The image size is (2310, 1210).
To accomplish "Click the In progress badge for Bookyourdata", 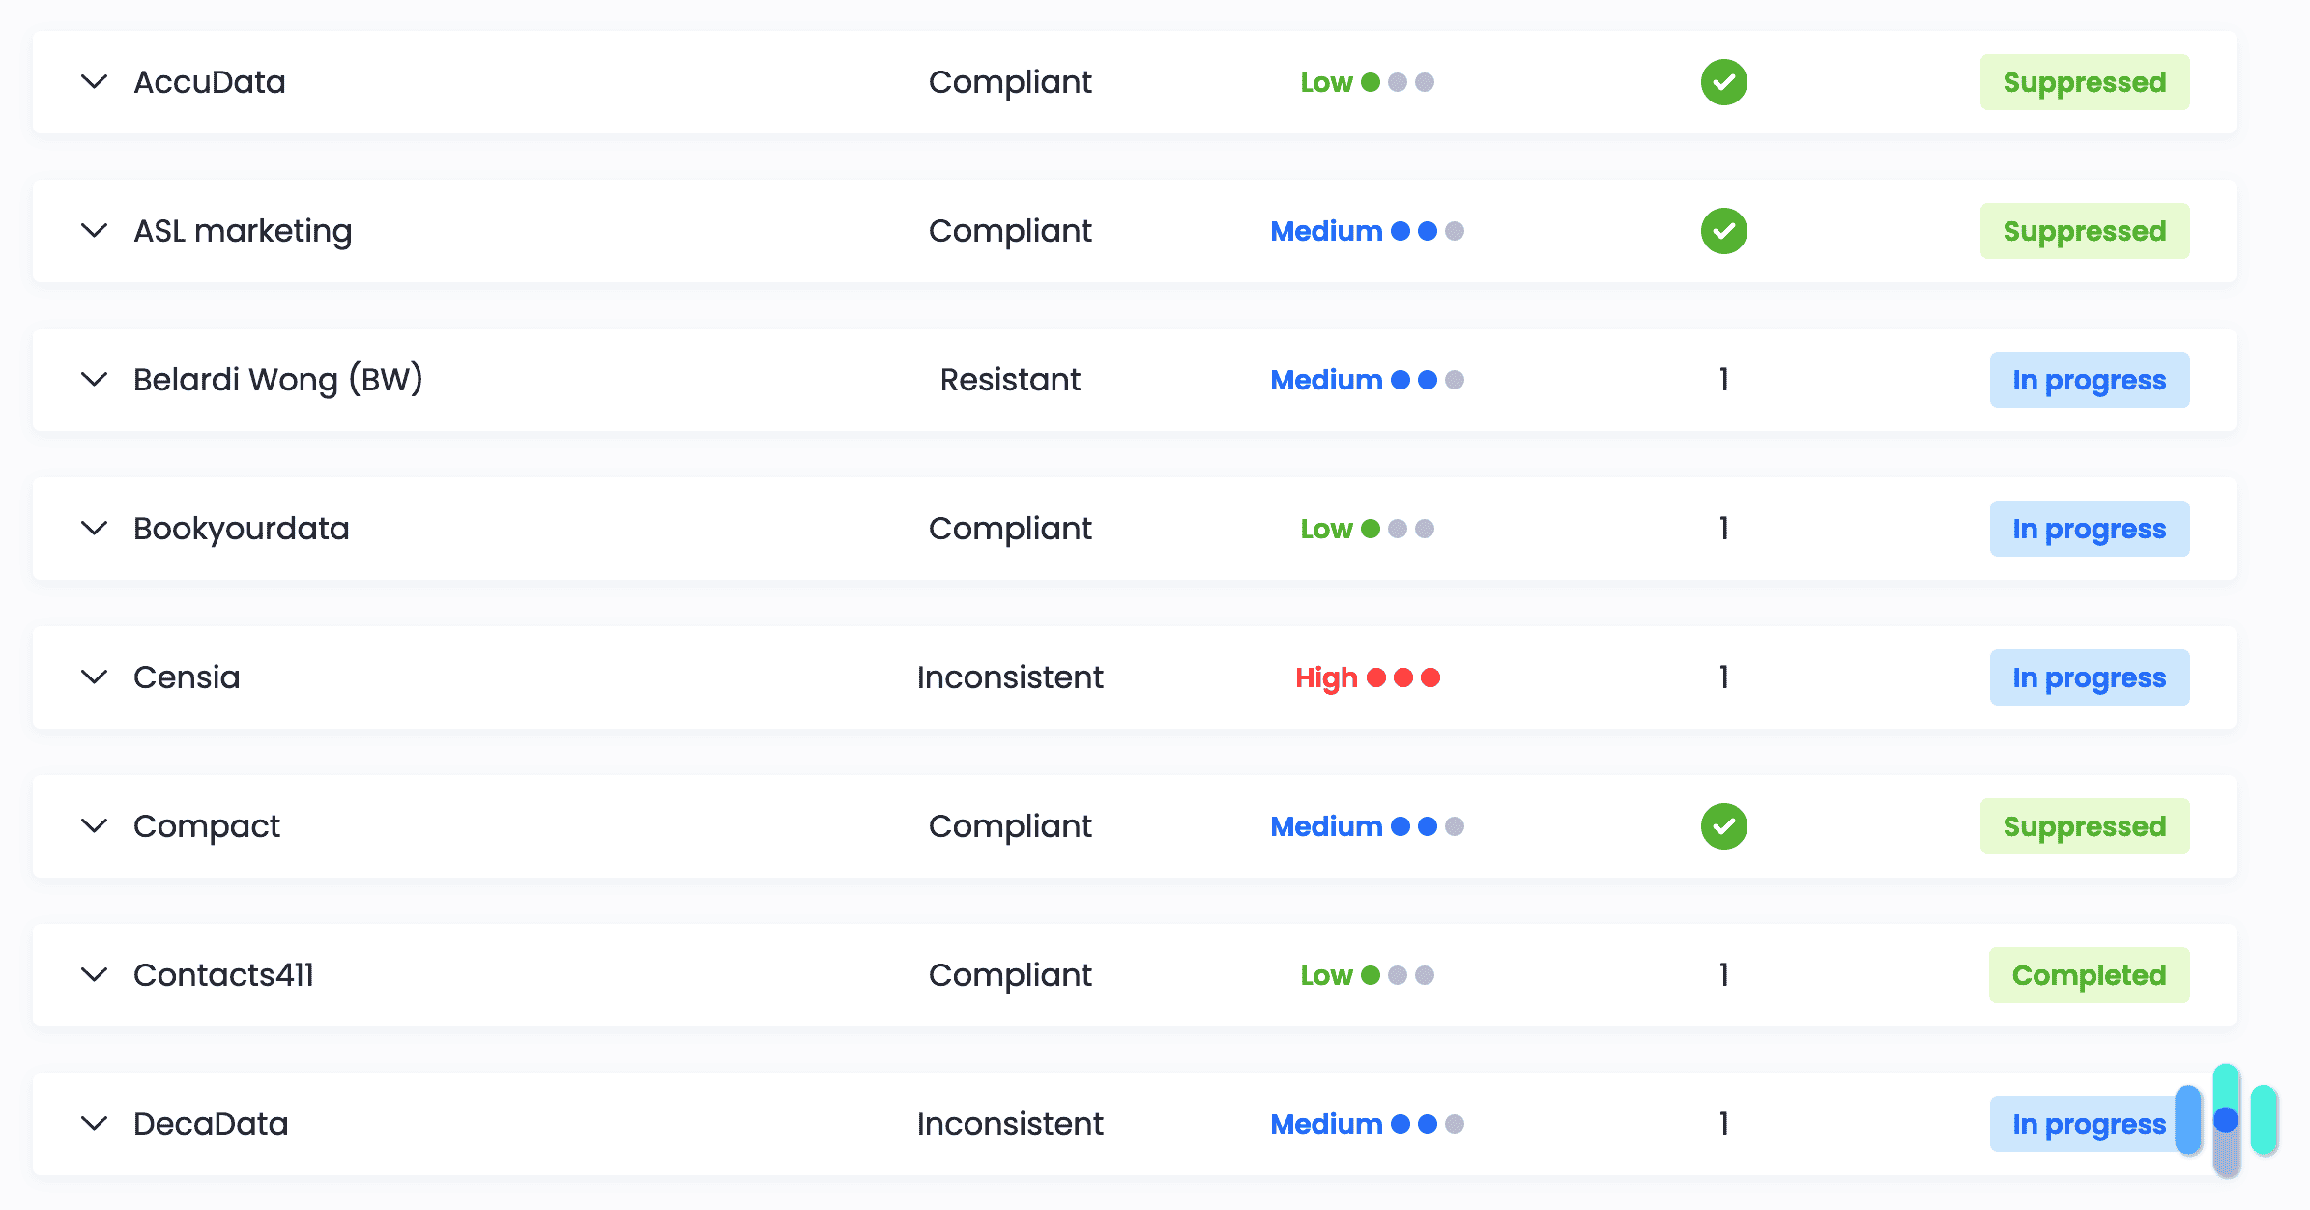I will pyautogui.click(x=2089, y=529).
